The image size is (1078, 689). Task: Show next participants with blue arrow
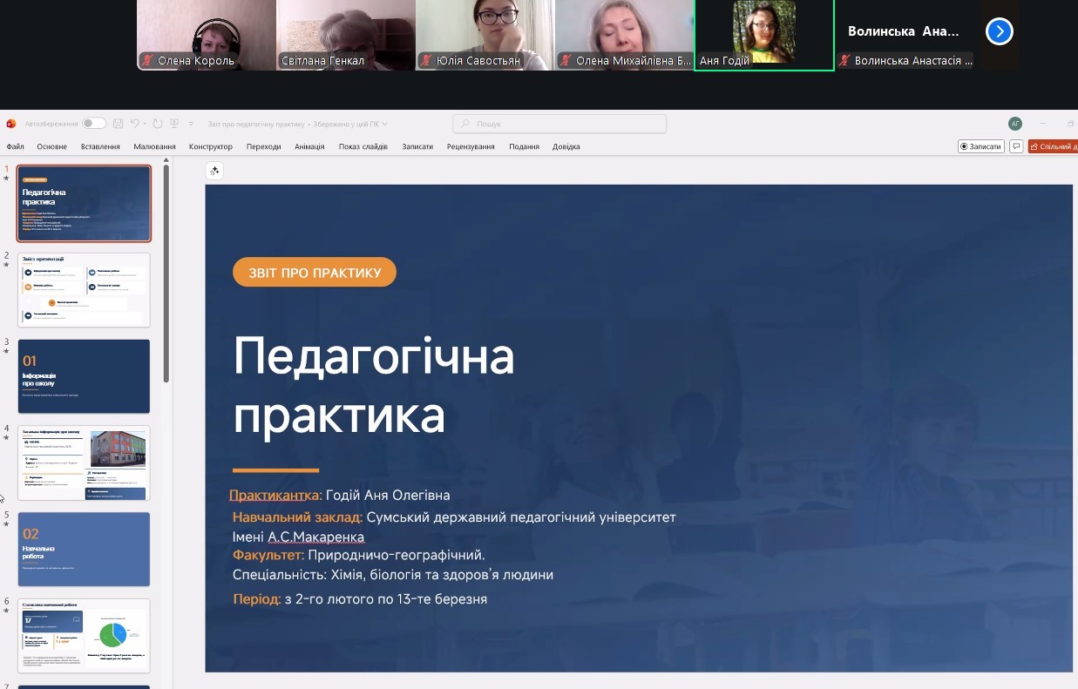(x=999, y=32)
